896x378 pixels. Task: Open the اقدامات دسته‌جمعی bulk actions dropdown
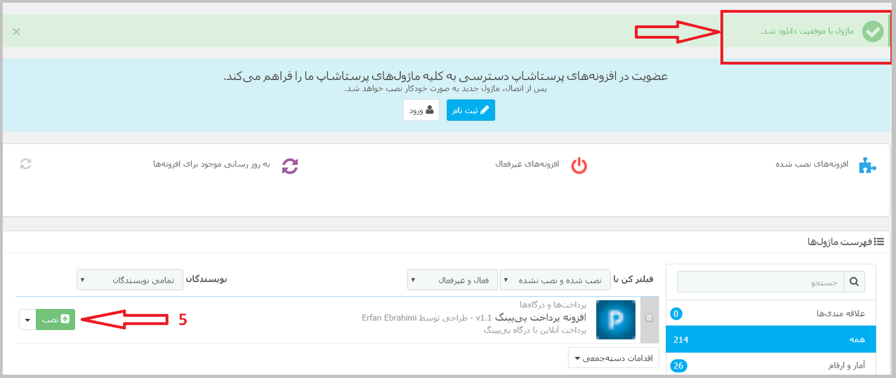click(x=614, y=358)
